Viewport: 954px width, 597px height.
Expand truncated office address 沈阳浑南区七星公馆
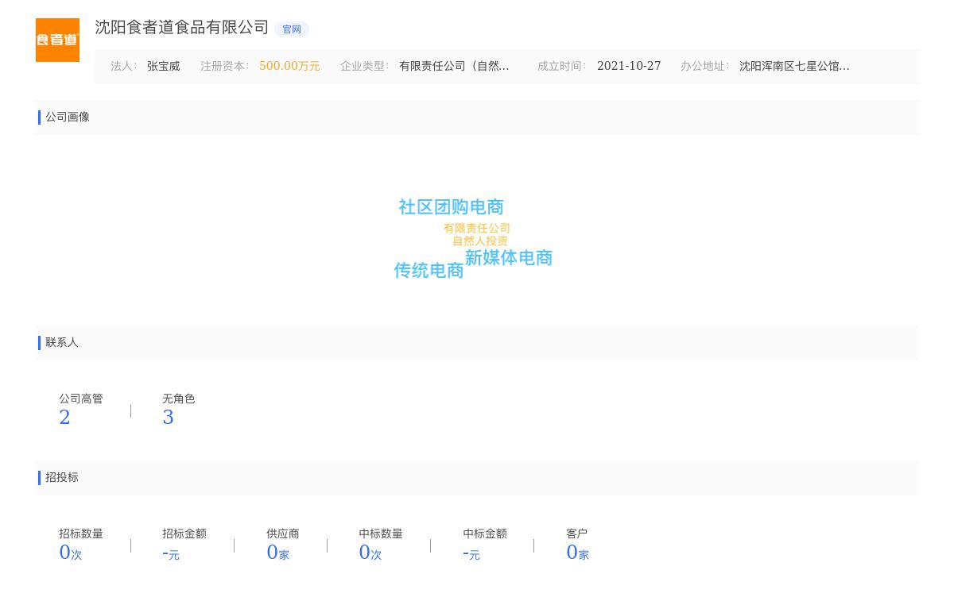tap(794, 67)
